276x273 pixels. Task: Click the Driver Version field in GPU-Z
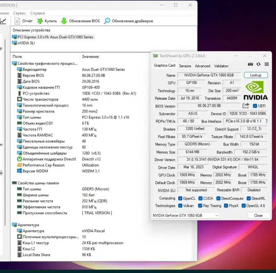click(x=223, y=159)
